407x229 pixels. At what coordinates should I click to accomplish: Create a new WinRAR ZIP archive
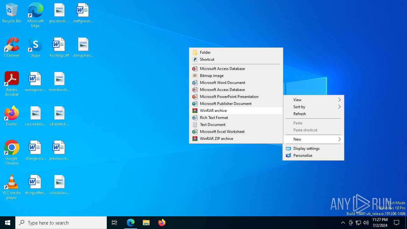[236, 139]
